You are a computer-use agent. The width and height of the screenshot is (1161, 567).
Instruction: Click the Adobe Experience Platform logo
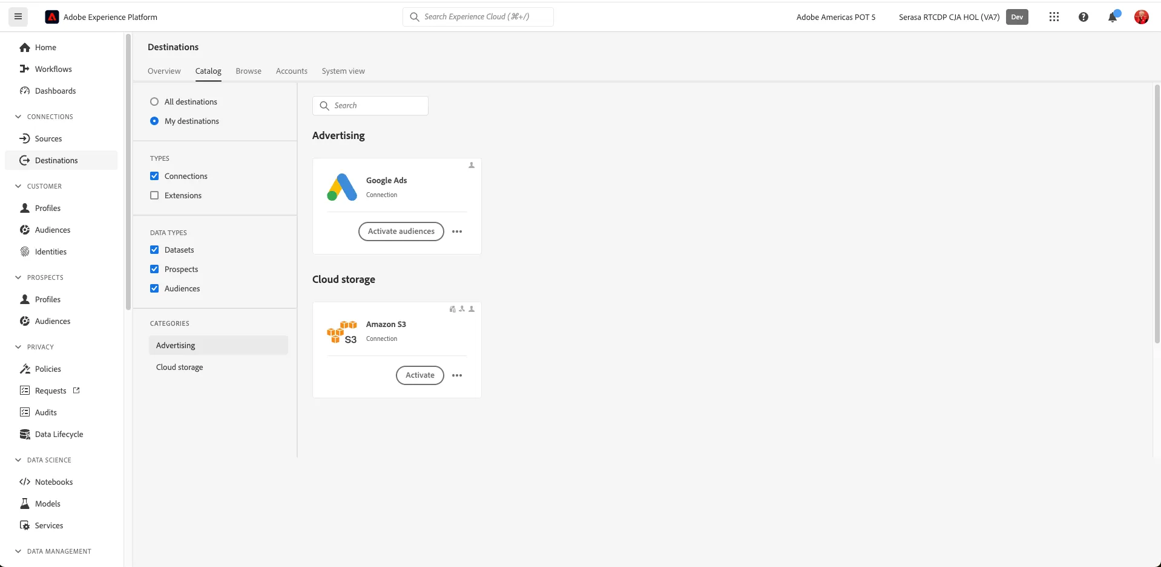52,17
